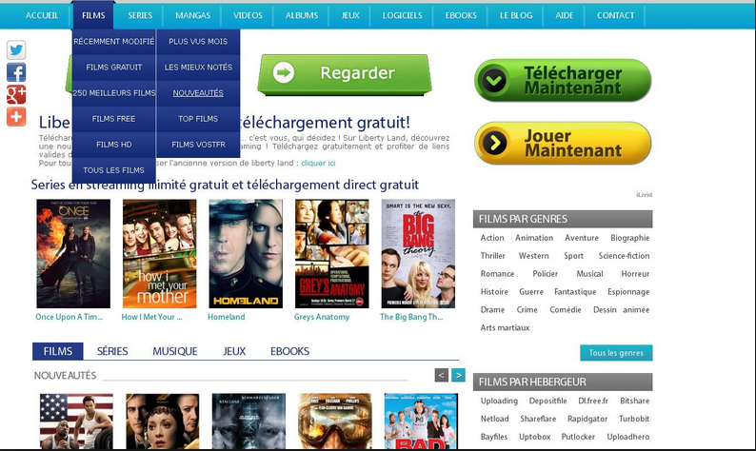
Task: Switch to the Ebooks tab below posters
Action: coord(289,351)
